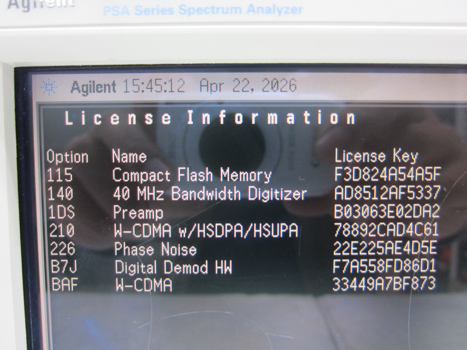Click the Agilent brand text in status bar

[x=93, y=87]
